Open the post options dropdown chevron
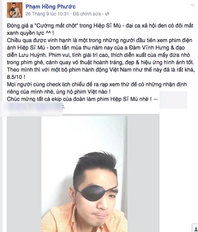Image resolution: width=198 pixels, height=232 pixels. (x=193, y=6)
